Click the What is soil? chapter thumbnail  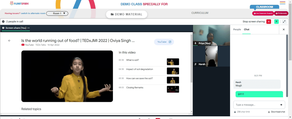click(173, 62)
